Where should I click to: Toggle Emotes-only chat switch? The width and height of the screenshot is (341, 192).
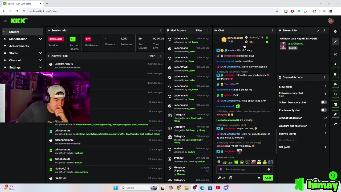click(x=324, y=110)
